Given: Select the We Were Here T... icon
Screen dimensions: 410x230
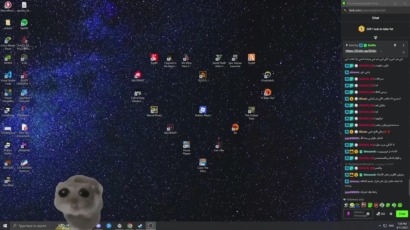Looking at the screenshot, I should pos(186,61).
